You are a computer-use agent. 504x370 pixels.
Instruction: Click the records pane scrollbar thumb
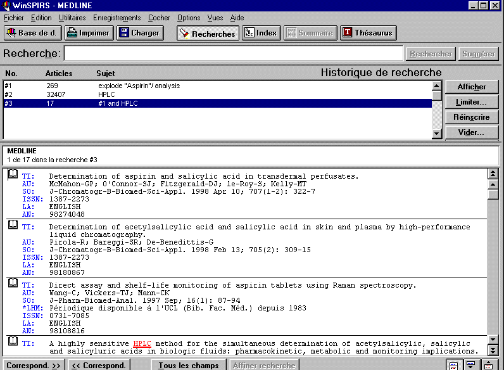tap(493, 195)
